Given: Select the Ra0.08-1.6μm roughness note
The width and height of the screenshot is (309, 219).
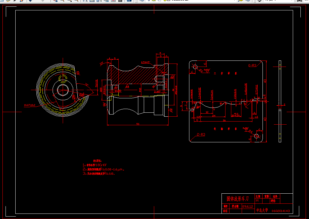Looking at the screenshot, I should (x=103, y=169).
